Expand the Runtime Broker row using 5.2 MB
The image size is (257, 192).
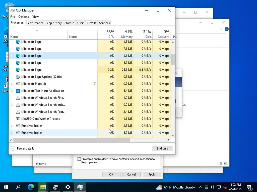click(12, 133)
